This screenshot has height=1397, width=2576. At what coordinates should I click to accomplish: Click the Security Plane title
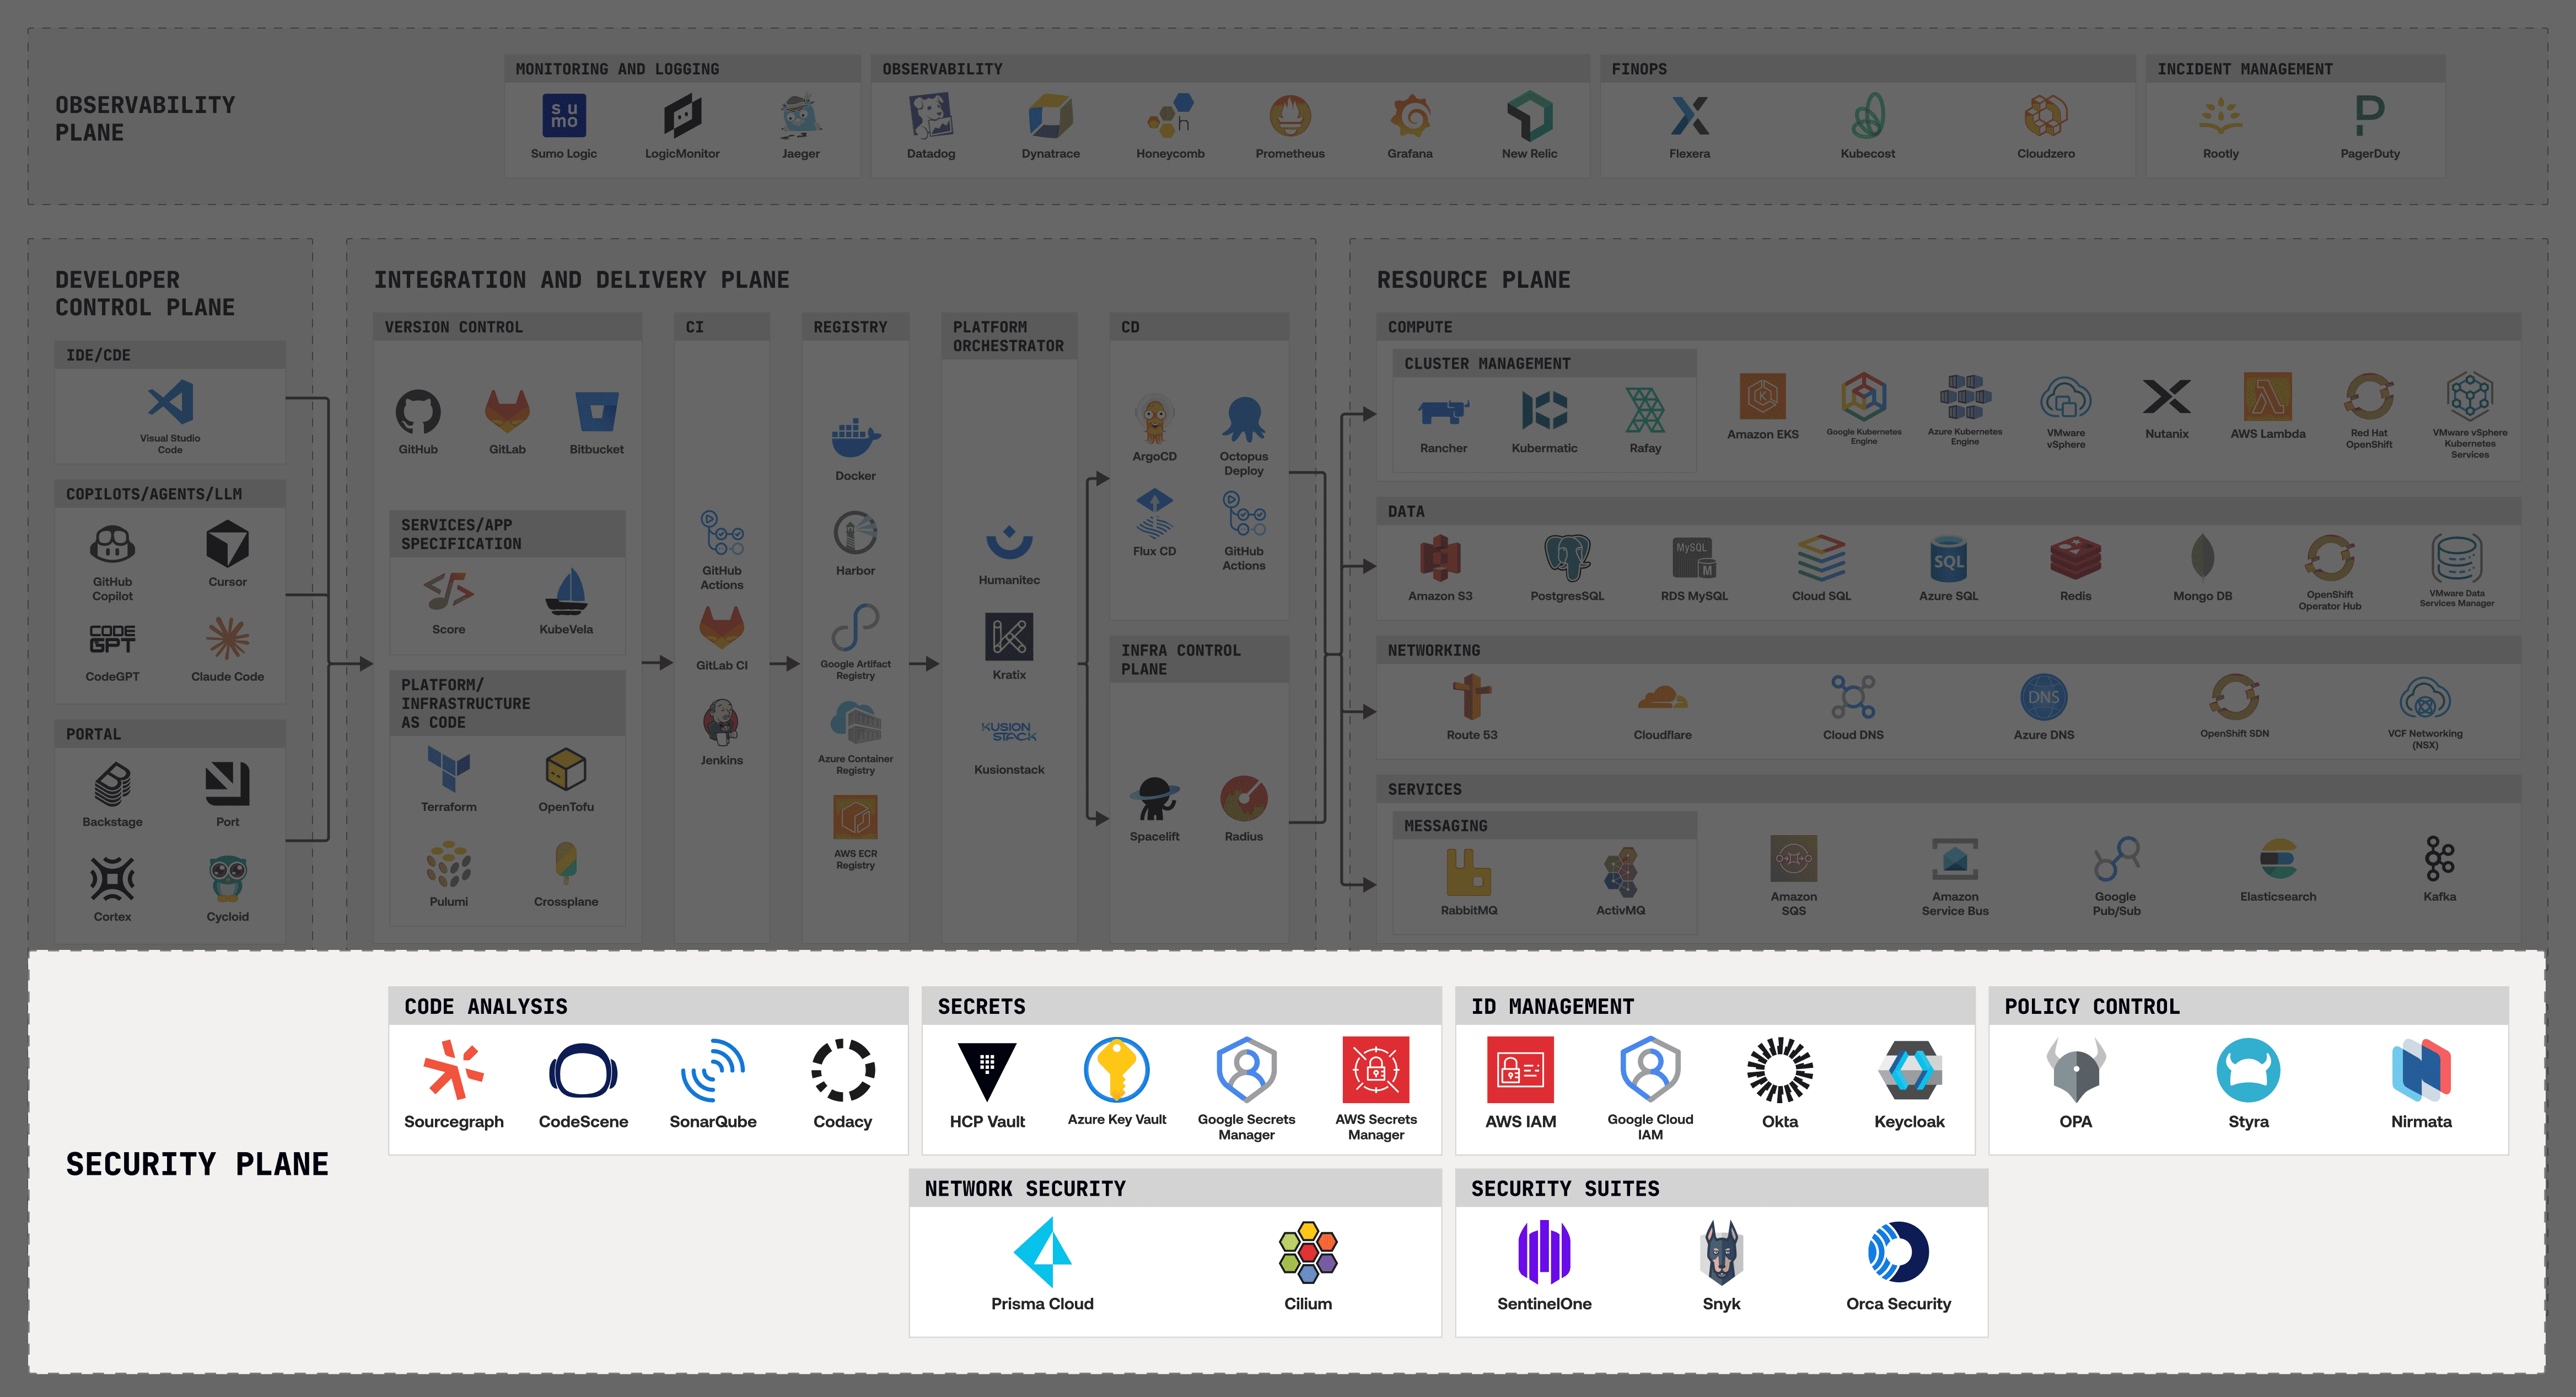pos(197,1164)
